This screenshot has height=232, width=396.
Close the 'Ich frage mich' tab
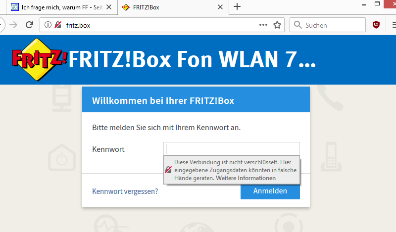click(109, 7)
